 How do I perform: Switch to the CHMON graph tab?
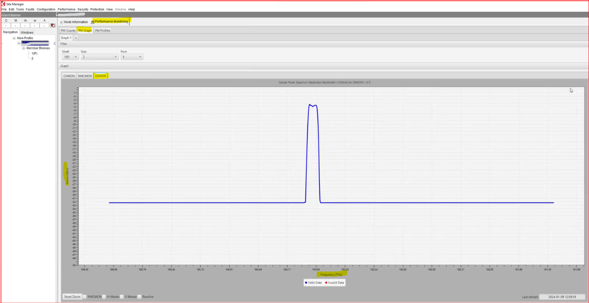coord(69,76)
